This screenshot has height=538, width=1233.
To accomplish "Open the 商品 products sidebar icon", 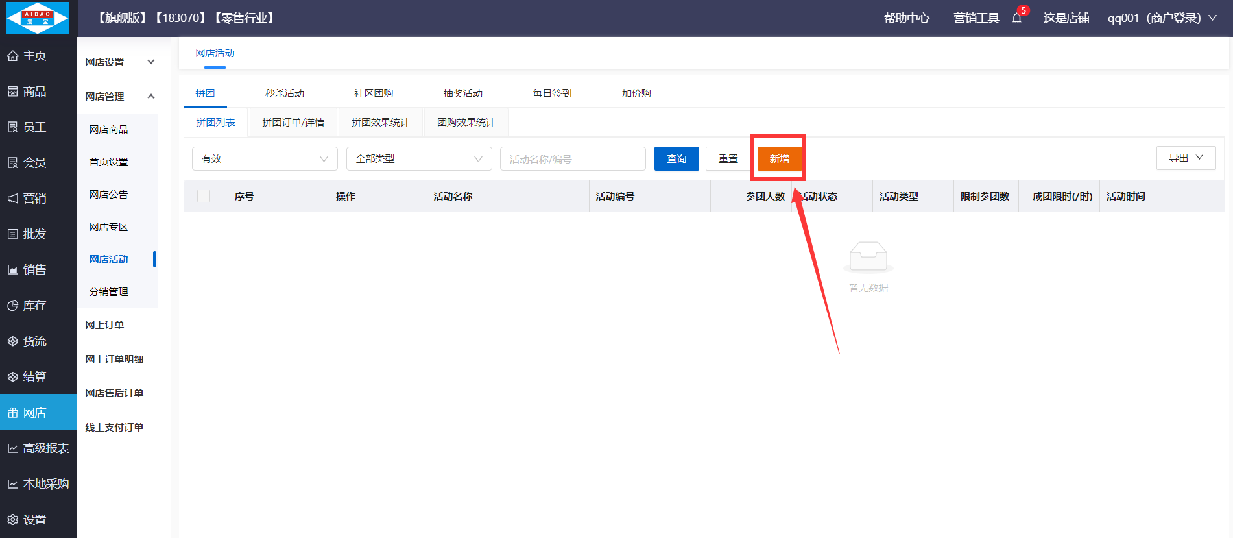I will pos(13,92).
